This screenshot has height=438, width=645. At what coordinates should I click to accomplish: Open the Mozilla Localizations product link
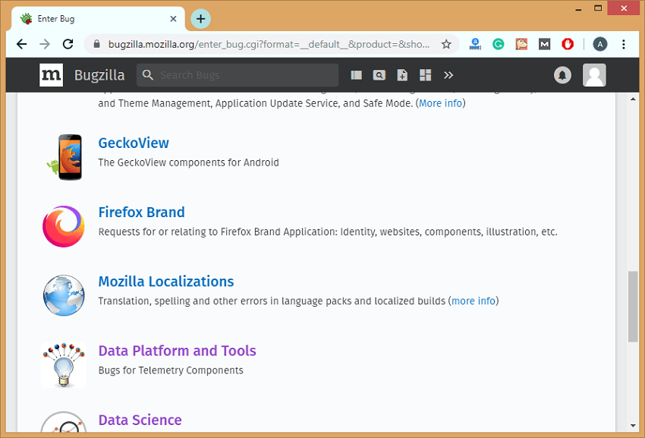click(x=166, y=281)
